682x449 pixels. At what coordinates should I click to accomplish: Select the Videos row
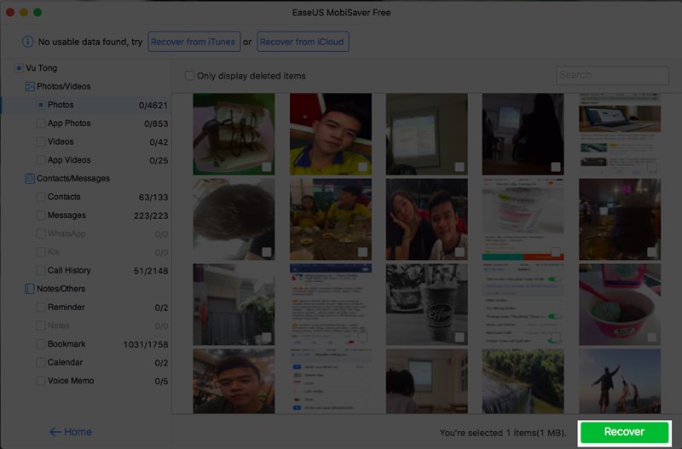[x=86, y=141]
